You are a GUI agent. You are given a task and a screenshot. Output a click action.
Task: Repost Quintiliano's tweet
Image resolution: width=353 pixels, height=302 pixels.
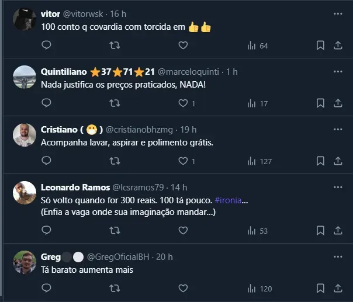click(115, 103)
